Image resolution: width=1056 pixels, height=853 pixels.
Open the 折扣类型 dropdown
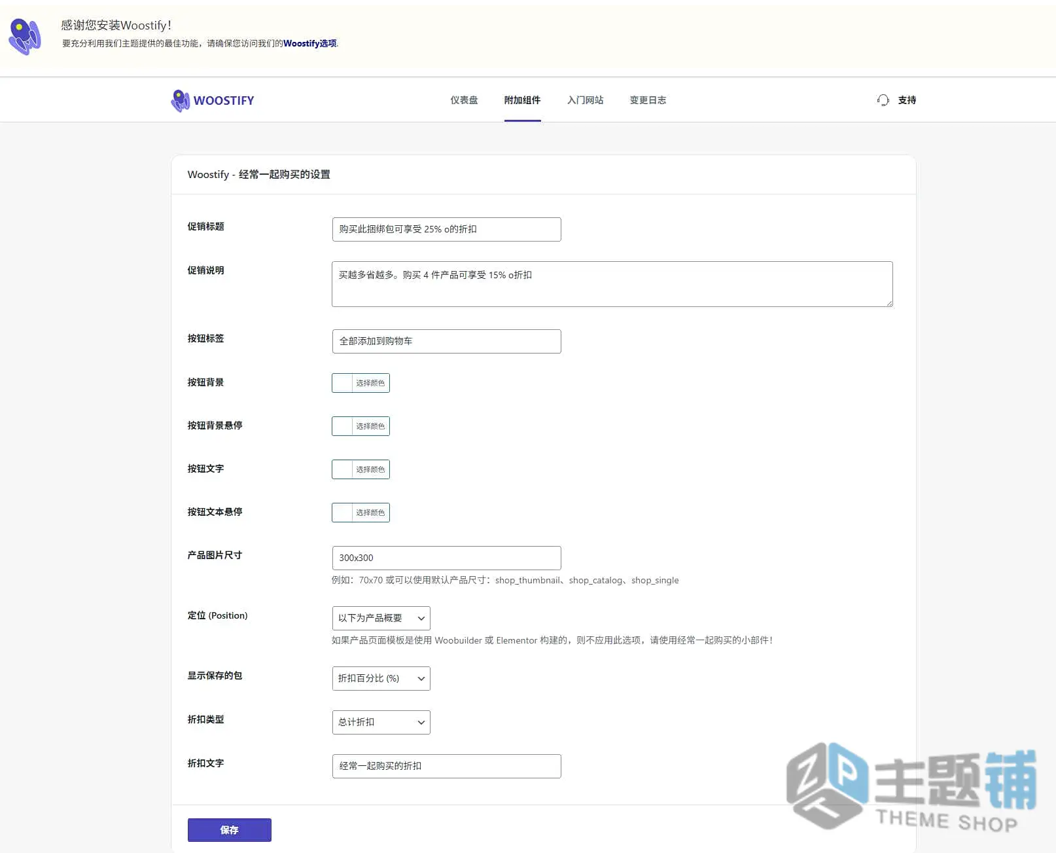[381, 722]
